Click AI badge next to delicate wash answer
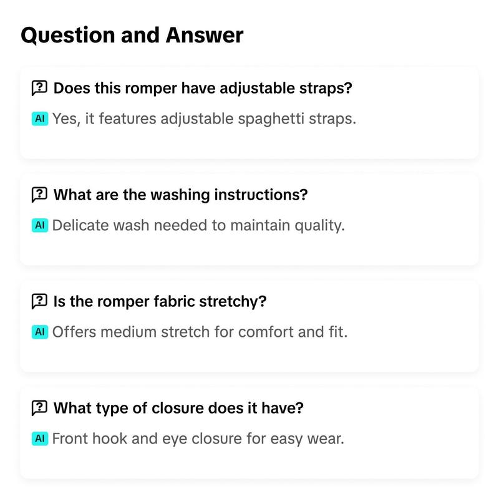The height and width of the screenshot is (499, 499). click(40, 225)
